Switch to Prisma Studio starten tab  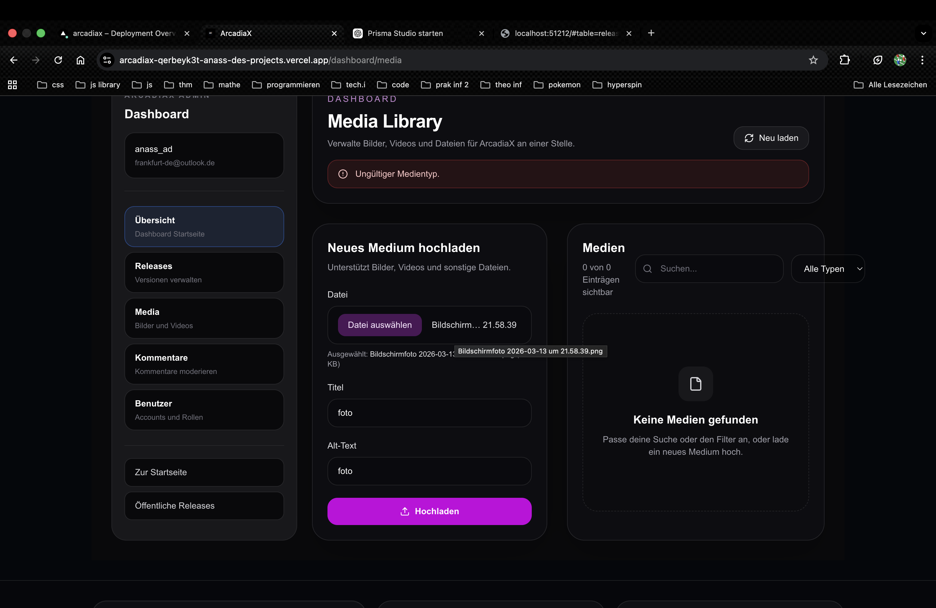(x=405, y=33)
